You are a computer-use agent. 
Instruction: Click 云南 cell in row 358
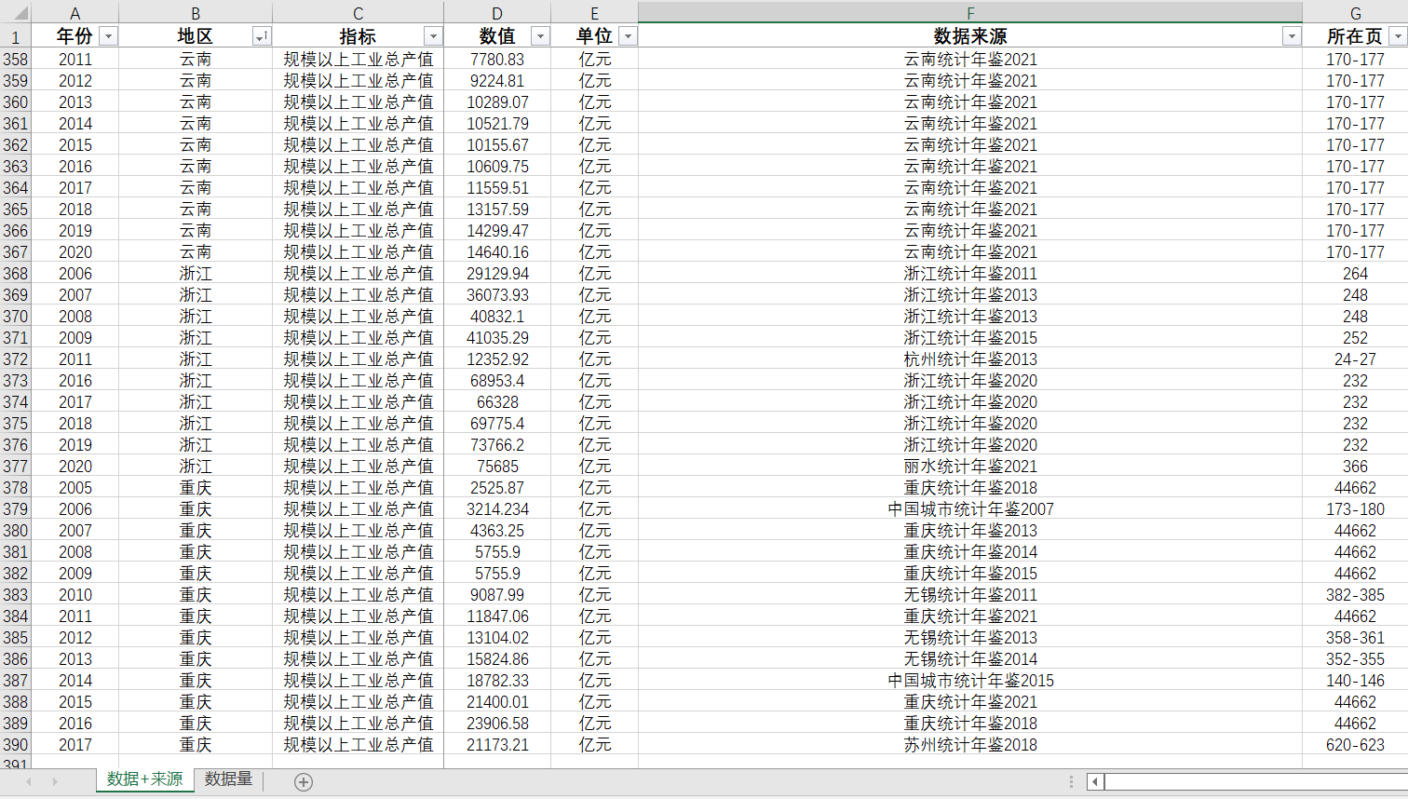tap(196, 59)
